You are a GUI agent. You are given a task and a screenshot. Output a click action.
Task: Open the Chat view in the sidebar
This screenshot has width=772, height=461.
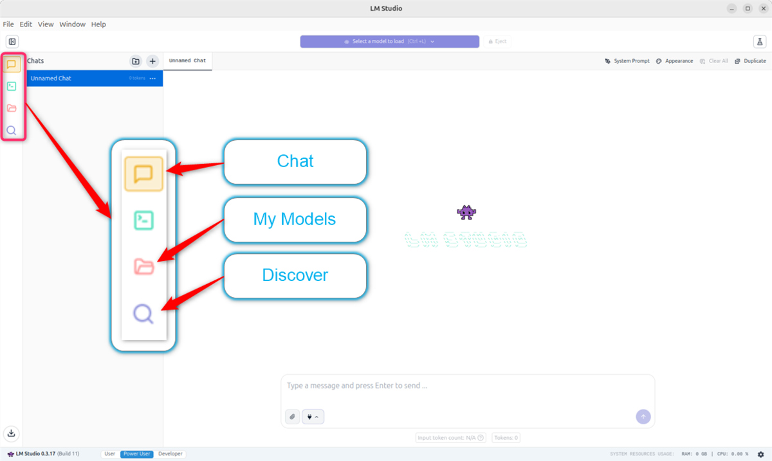pyautogui.click(x=12, y=64)
